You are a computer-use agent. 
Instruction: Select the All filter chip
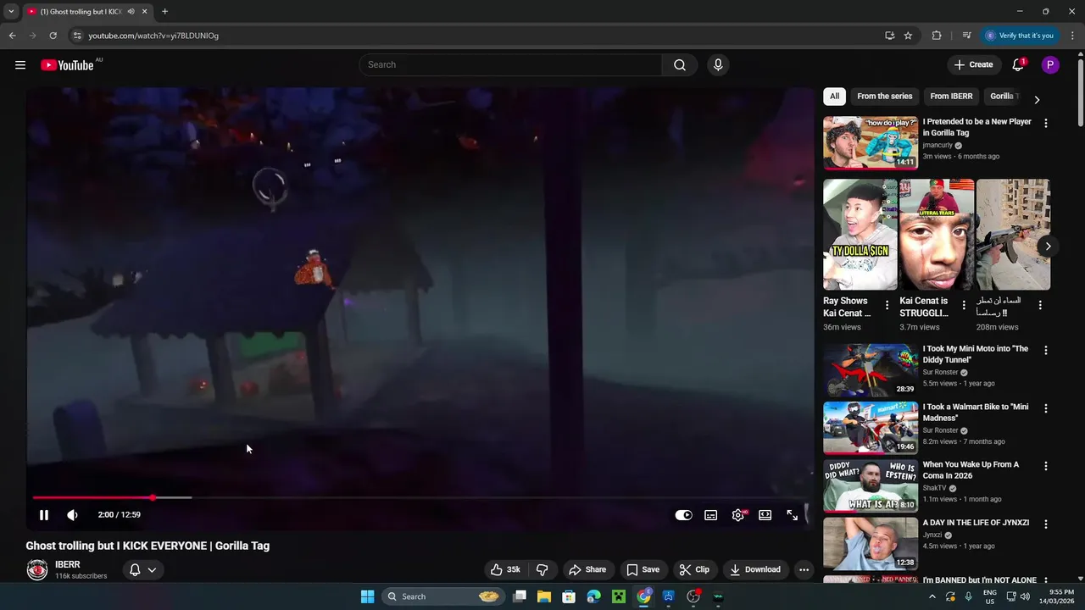835,97
